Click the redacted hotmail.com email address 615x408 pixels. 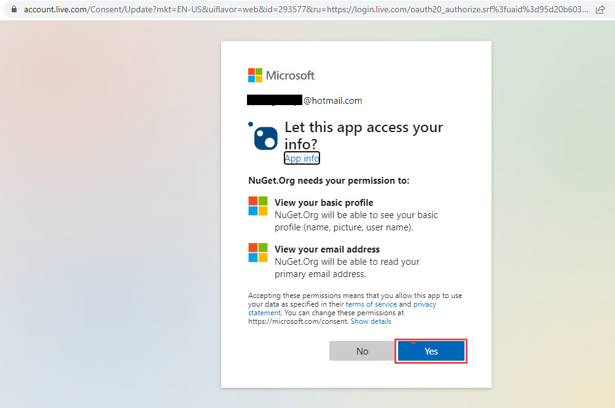click(x=305, y=100)
